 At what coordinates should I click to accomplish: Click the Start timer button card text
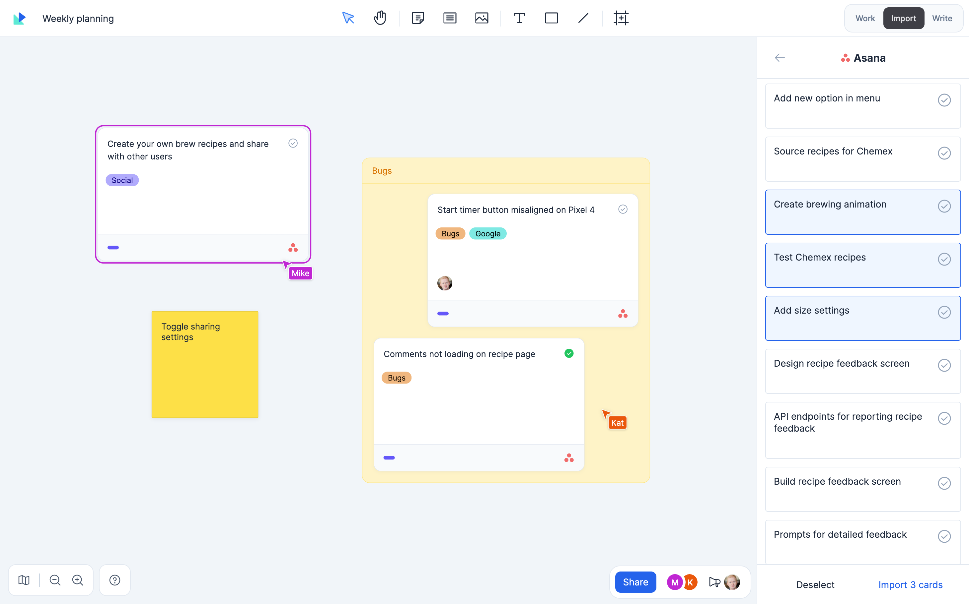(x=516, y=210)
